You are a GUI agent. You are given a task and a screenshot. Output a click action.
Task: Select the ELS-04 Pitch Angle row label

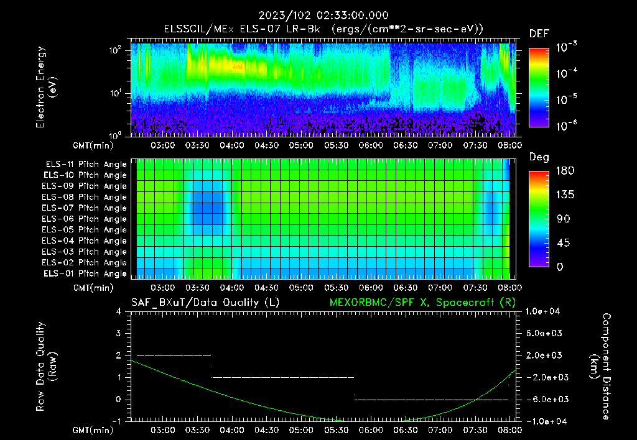(x=85, y=241)
